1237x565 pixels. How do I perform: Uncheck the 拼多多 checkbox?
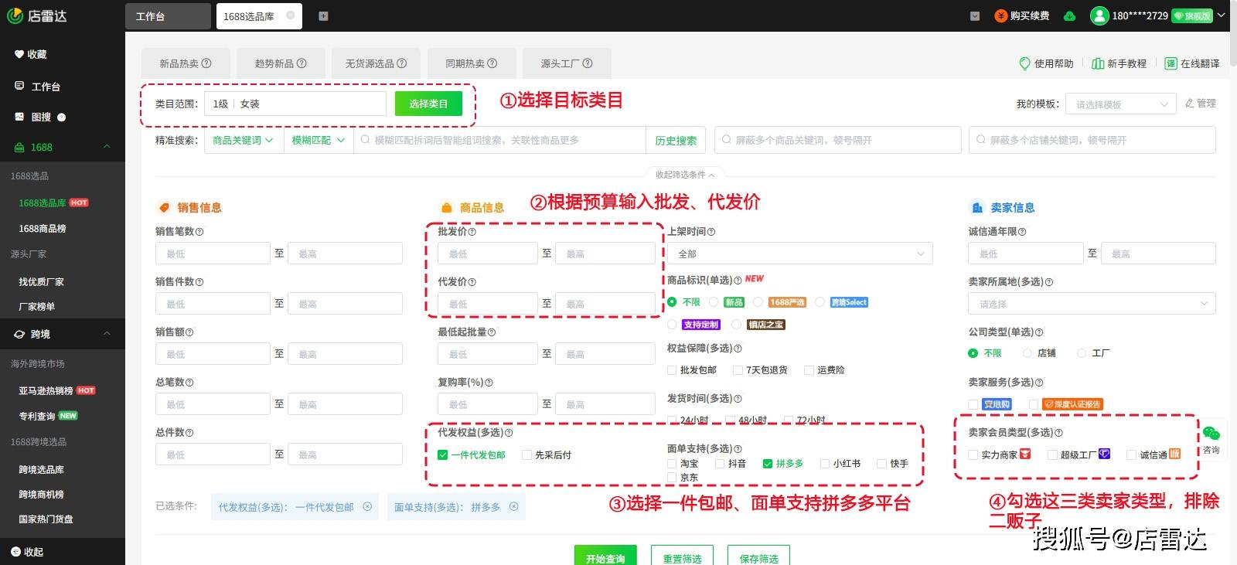coord(768,464)
